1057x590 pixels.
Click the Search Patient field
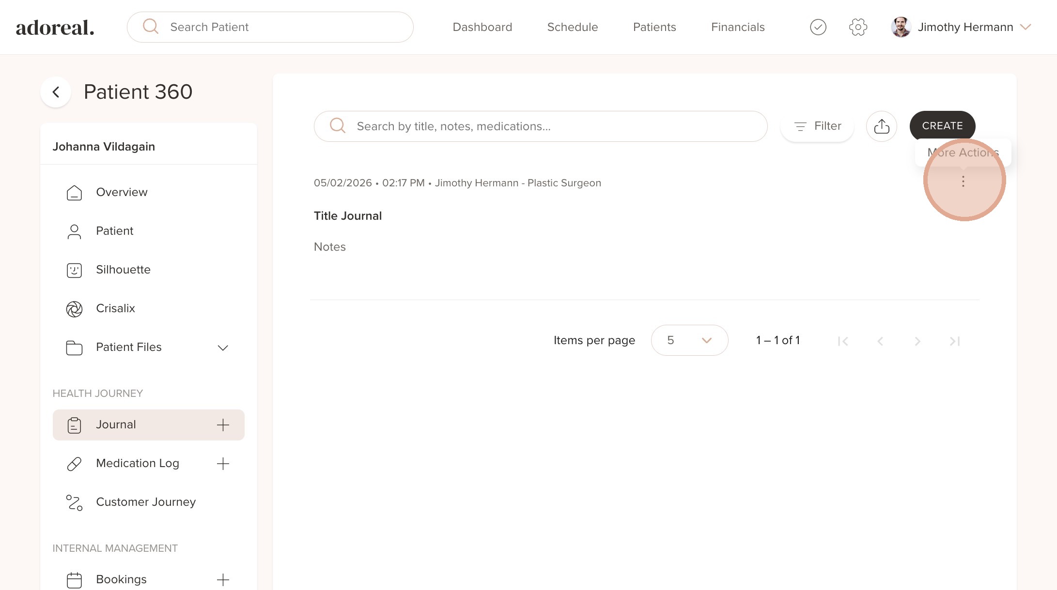click(x=281, y=27)
